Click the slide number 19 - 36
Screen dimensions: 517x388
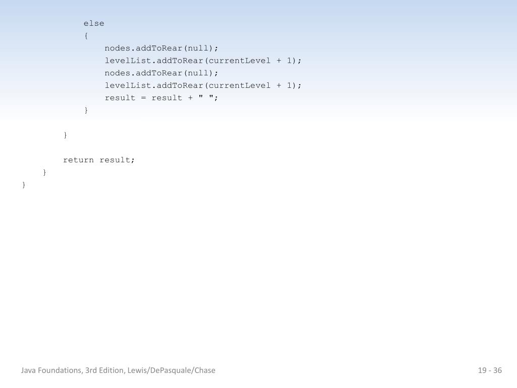pyautogui.click(x=490, y=370)
